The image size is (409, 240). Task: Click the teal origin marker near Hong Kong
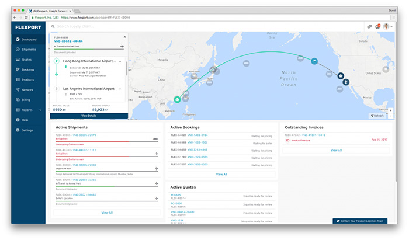pyautogui.click(x=177, y=99)
